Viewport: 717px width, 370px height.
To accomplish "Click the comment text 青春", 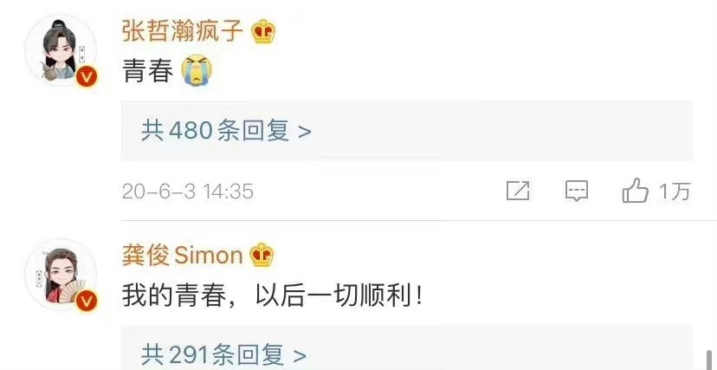I will 148,71.
